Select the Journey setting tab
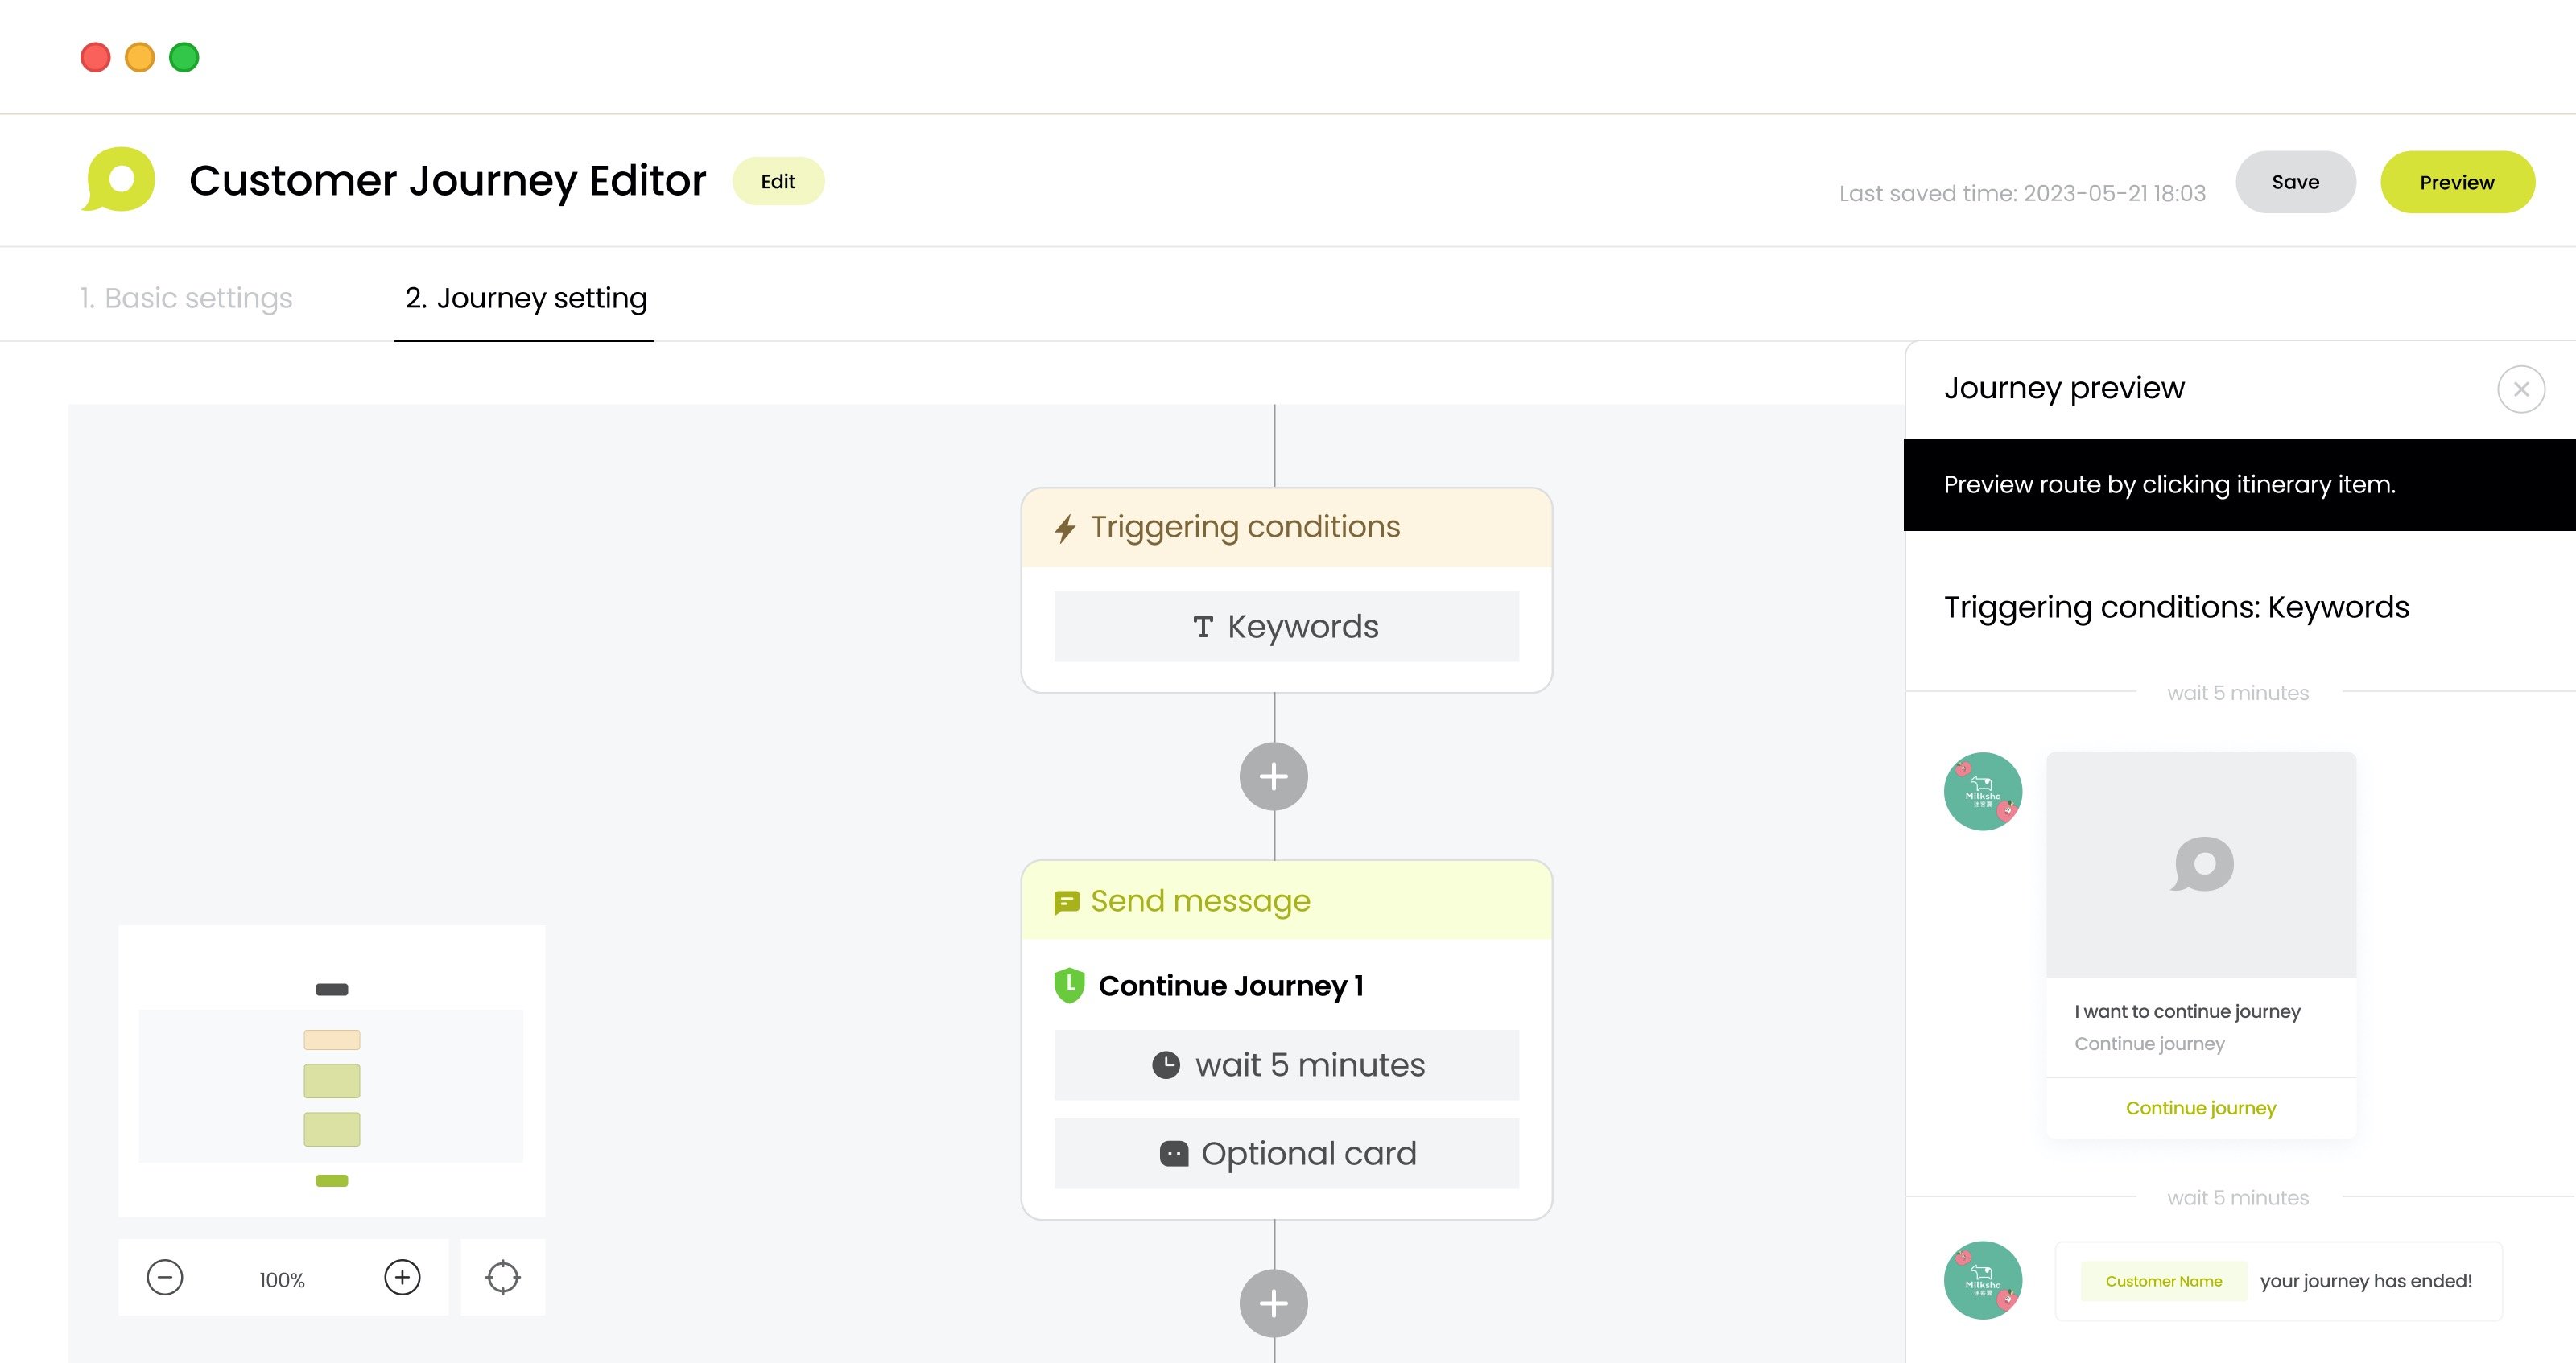 click(525, 298)
